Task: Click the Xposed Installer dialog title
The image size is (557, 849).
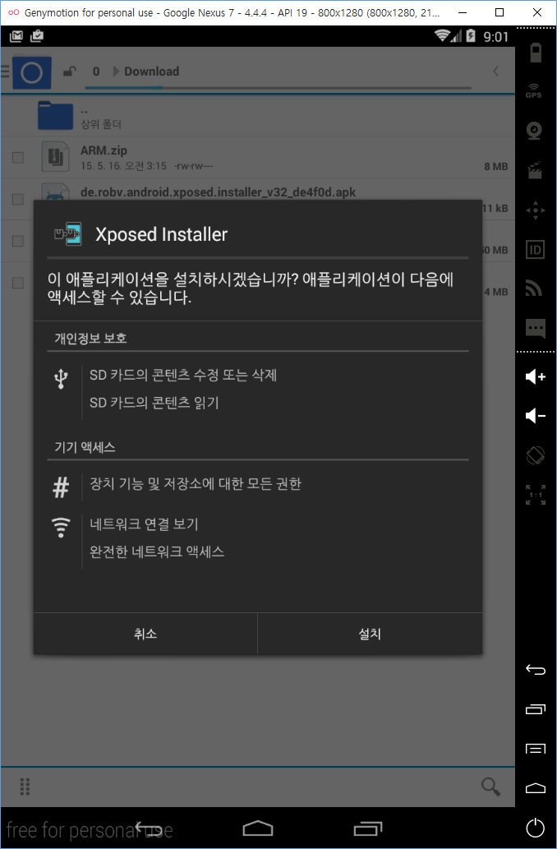Action: [161, 234]
